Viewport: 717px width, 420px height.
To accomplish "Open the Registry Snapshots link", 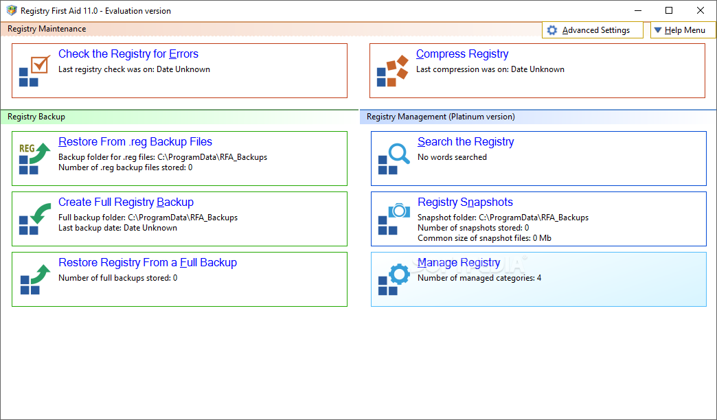I will [465, 202].
